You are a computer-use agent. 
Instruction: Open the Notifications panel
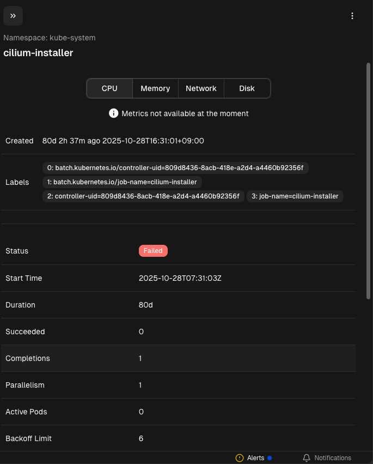[332, 458]
